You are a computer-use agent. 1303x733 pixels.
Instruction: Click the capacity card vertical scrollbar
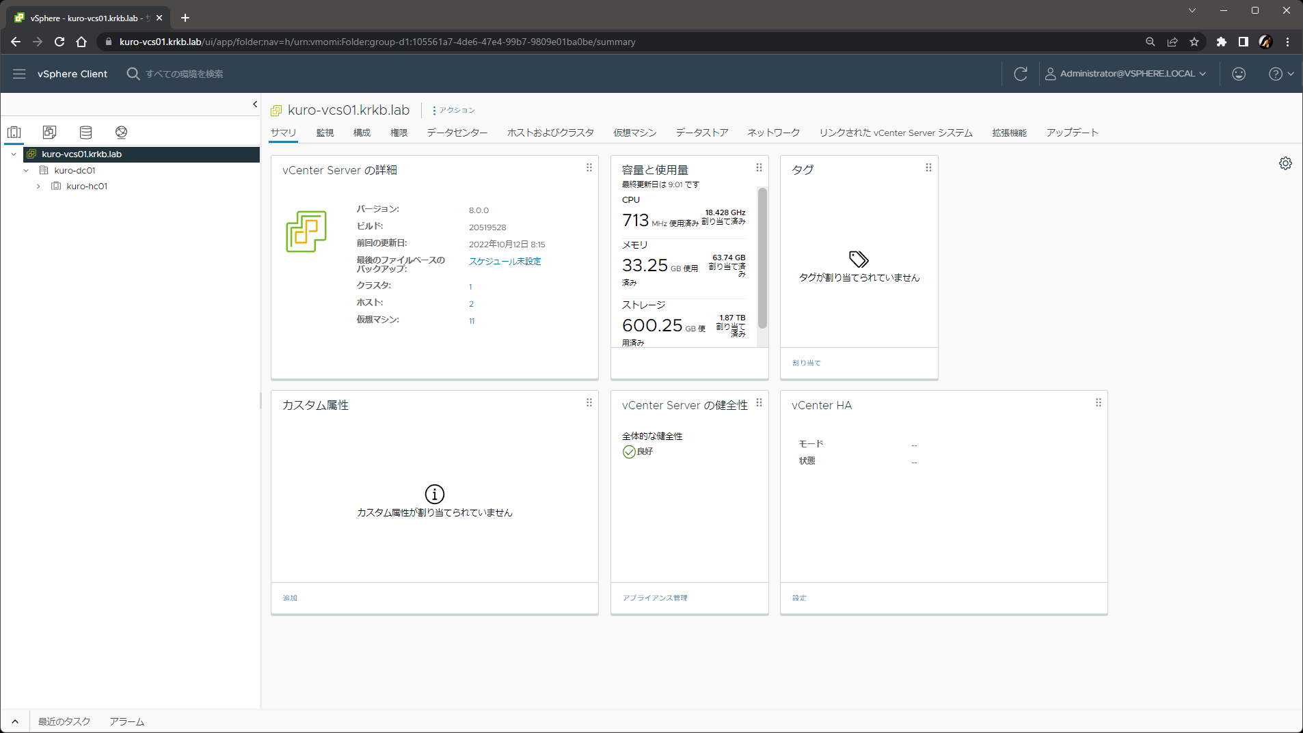(762, 258)
